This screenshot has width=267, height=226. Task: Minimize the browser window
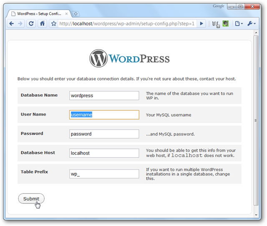click(x=232, y=7)
